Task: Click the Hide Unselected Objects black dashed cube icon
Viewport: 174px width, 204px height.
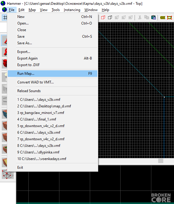Action: coord(110,17)
